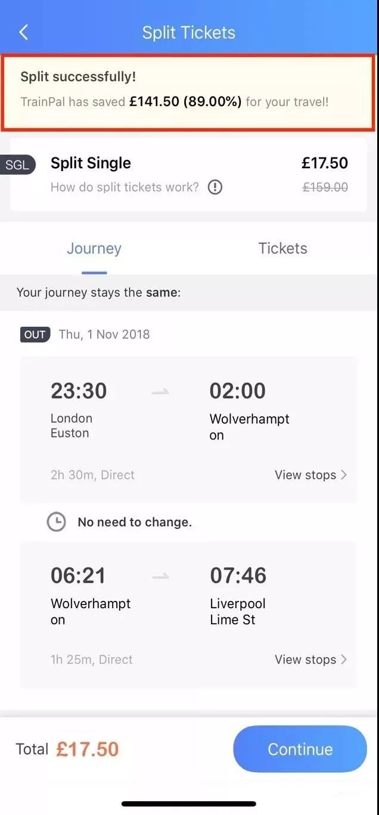
Task: Tap the OUT badge by the date
Action: pos(35,334)
